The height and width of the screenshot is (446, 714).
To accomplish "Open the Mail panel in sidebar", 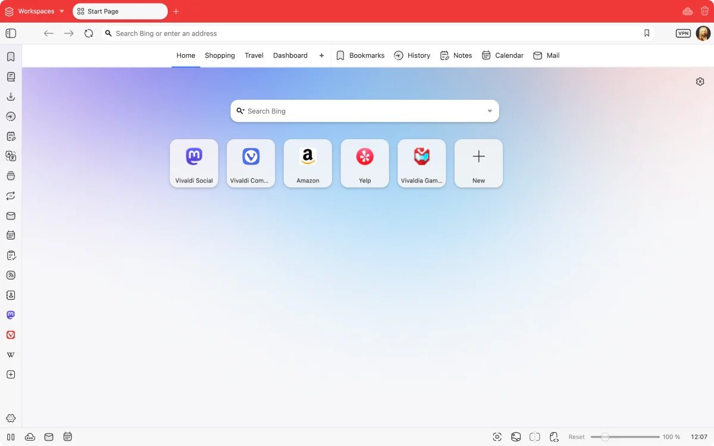I will click(11, 216).
